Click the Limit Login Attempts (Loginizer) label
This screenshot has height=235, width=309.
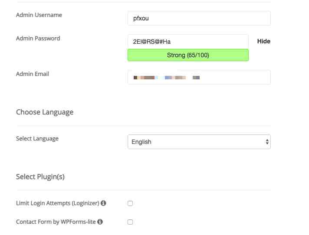[58, 203]
